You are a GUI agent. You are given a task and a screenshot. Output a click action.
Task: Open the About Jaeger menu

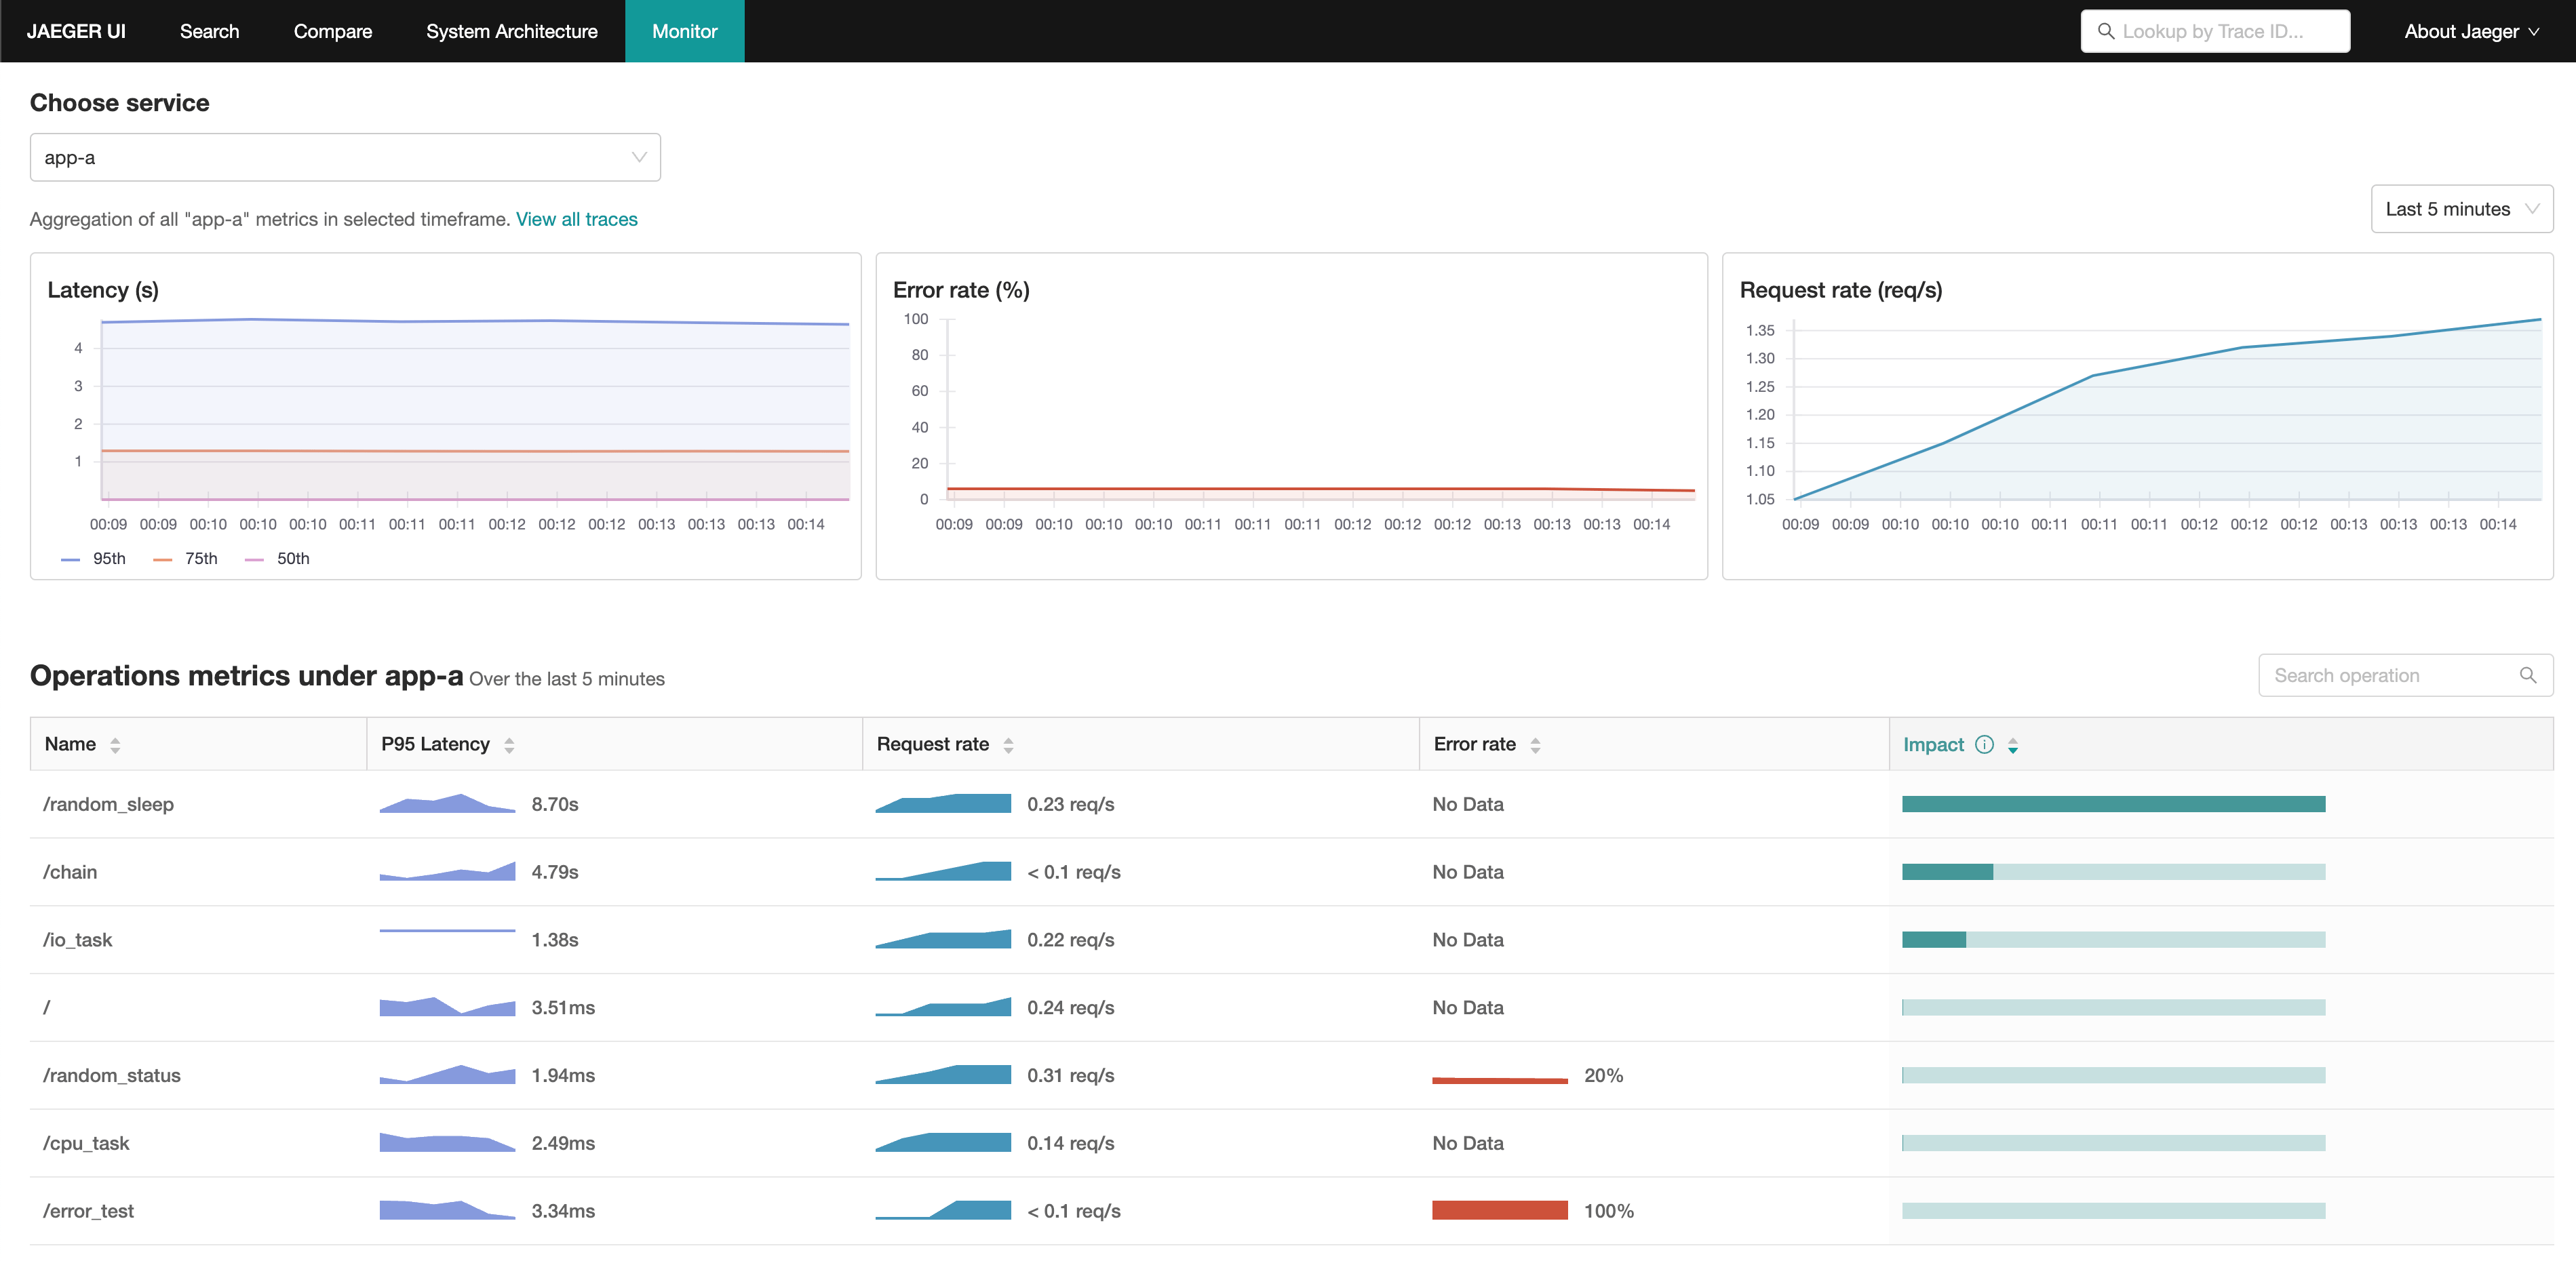click(2471, 31)
